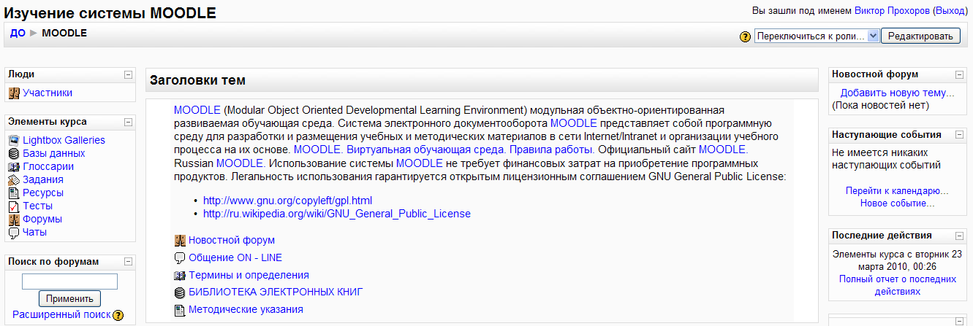Collapse the Элементы курса block
The height and width of the screenshot is (326, 973).
click(x=128, y=122)
